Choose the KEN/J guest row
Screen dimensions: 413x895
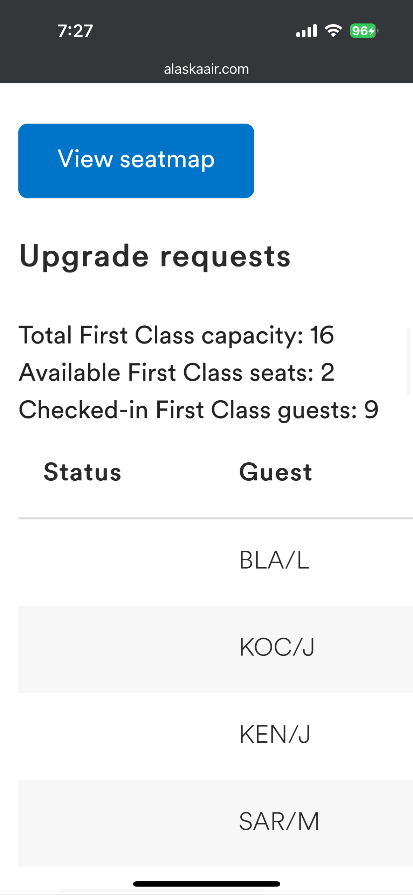pos(275,734)
